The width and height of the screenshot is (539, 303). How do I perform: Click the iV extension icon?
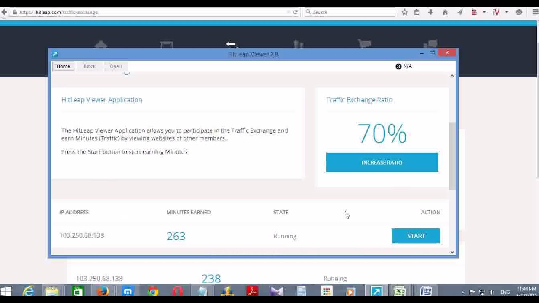click(496, 12)
